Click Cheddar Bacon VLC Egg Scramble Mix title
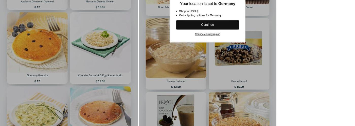The image size is (355, 126). [x=100, y=75]
